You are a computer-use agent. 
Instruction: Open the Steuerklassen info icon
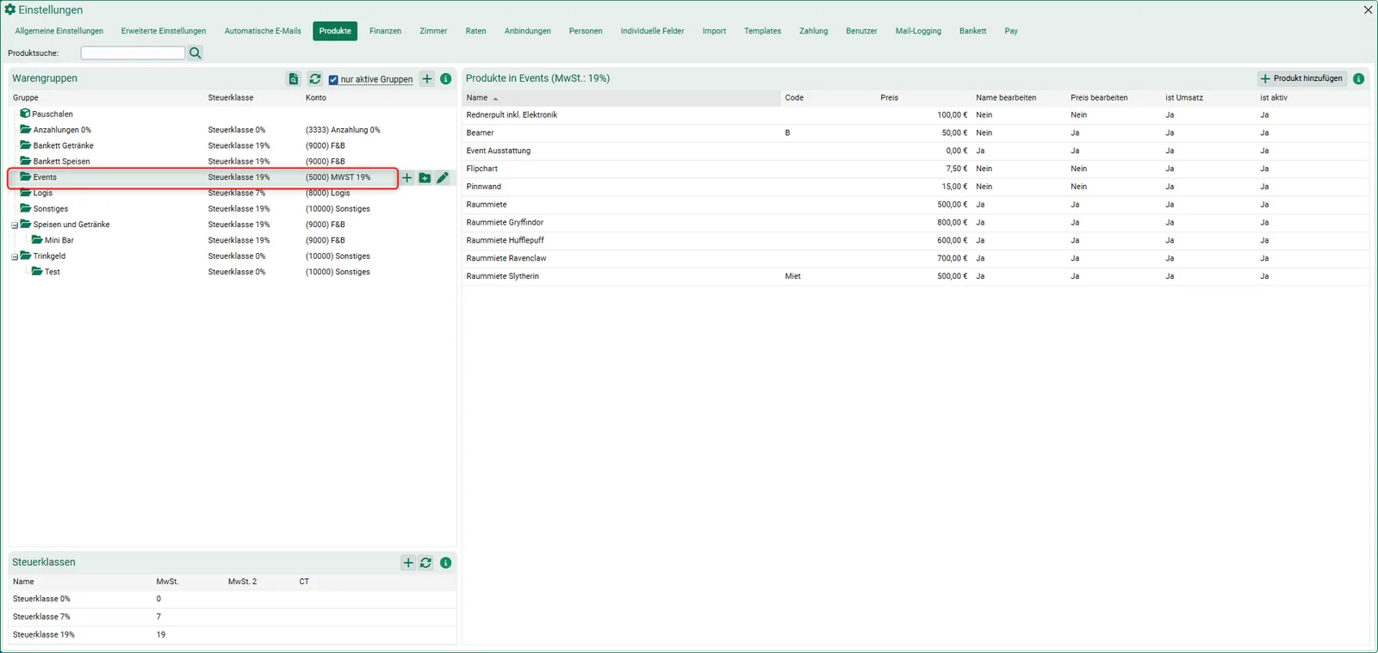446,563
